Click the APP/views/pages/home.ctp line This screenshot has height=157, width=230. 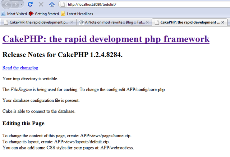coord(67,135)
